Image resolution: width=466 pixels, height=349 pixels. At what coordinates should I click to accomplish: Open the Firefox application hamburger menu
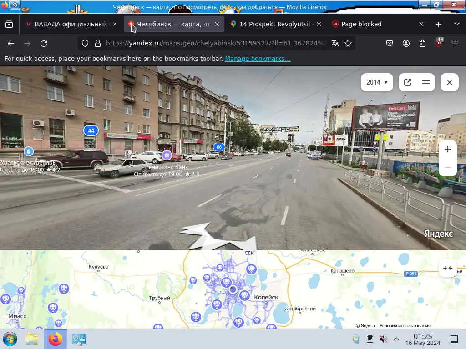click(455, 43)
